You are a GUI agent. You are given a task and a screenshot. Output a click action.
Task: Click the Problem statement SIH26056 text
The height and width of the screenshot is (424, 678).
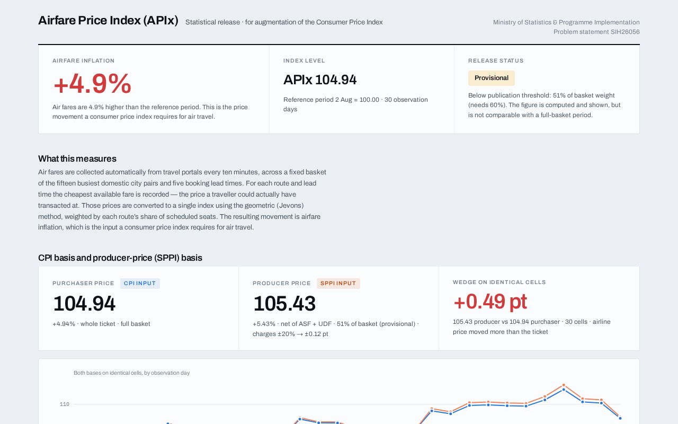[x=596, y=32]
